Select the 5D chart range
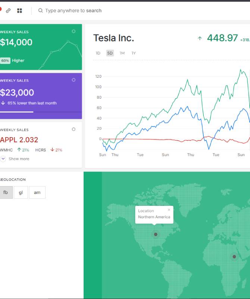The width and height of the screenshot is (250, 299). 110,53
